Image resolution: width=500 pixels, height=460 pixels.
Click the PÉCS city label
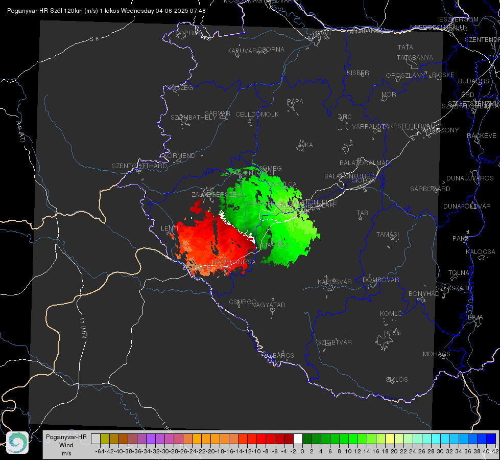[392, 333]
